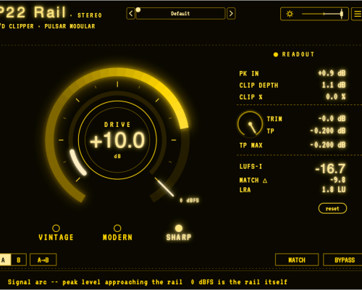This screenshot has height=290, width=362.
Task: Click the PK IN value +0.9 dB
Action: (332, 73)
